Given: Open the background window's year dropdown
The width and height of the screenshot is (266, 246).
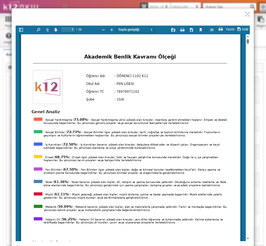Looking at the screenshot, I should coord(159,7).
